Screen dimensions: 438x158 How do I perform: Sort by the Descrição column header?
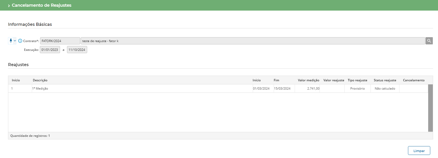[x=40, y=80]
